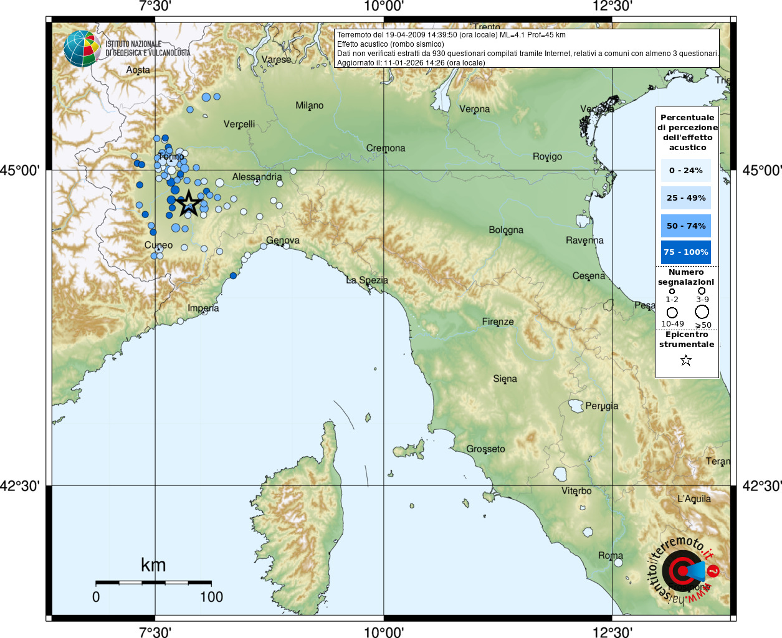Click the right 42°30' latitude label

pos(761,486)
